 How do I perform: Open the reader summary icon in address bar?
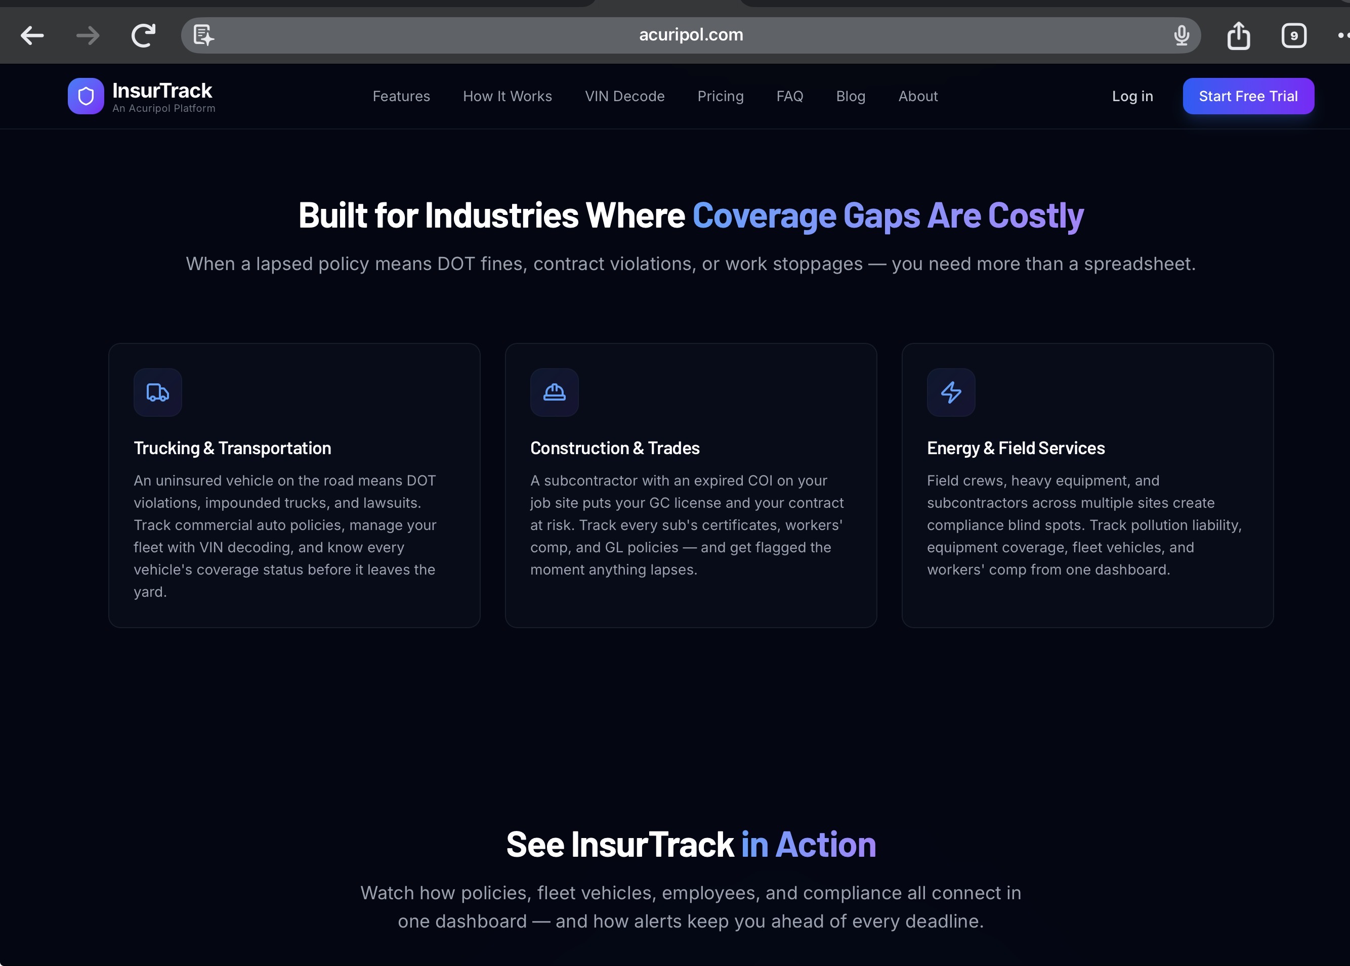(203, 36)
